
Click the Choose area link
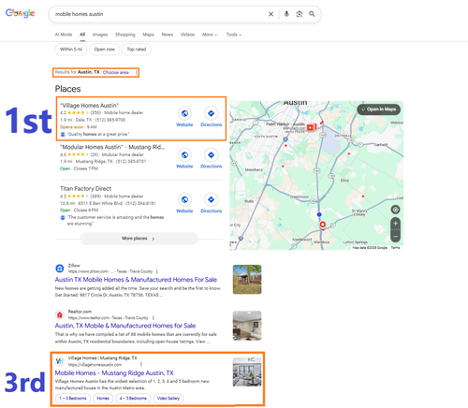click(116, 72)
